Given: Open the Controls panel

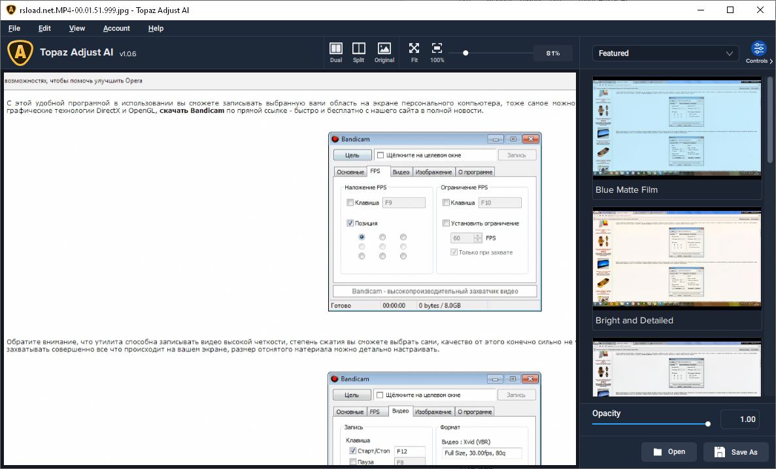Looking at the screenshot, I should [759, 52].
